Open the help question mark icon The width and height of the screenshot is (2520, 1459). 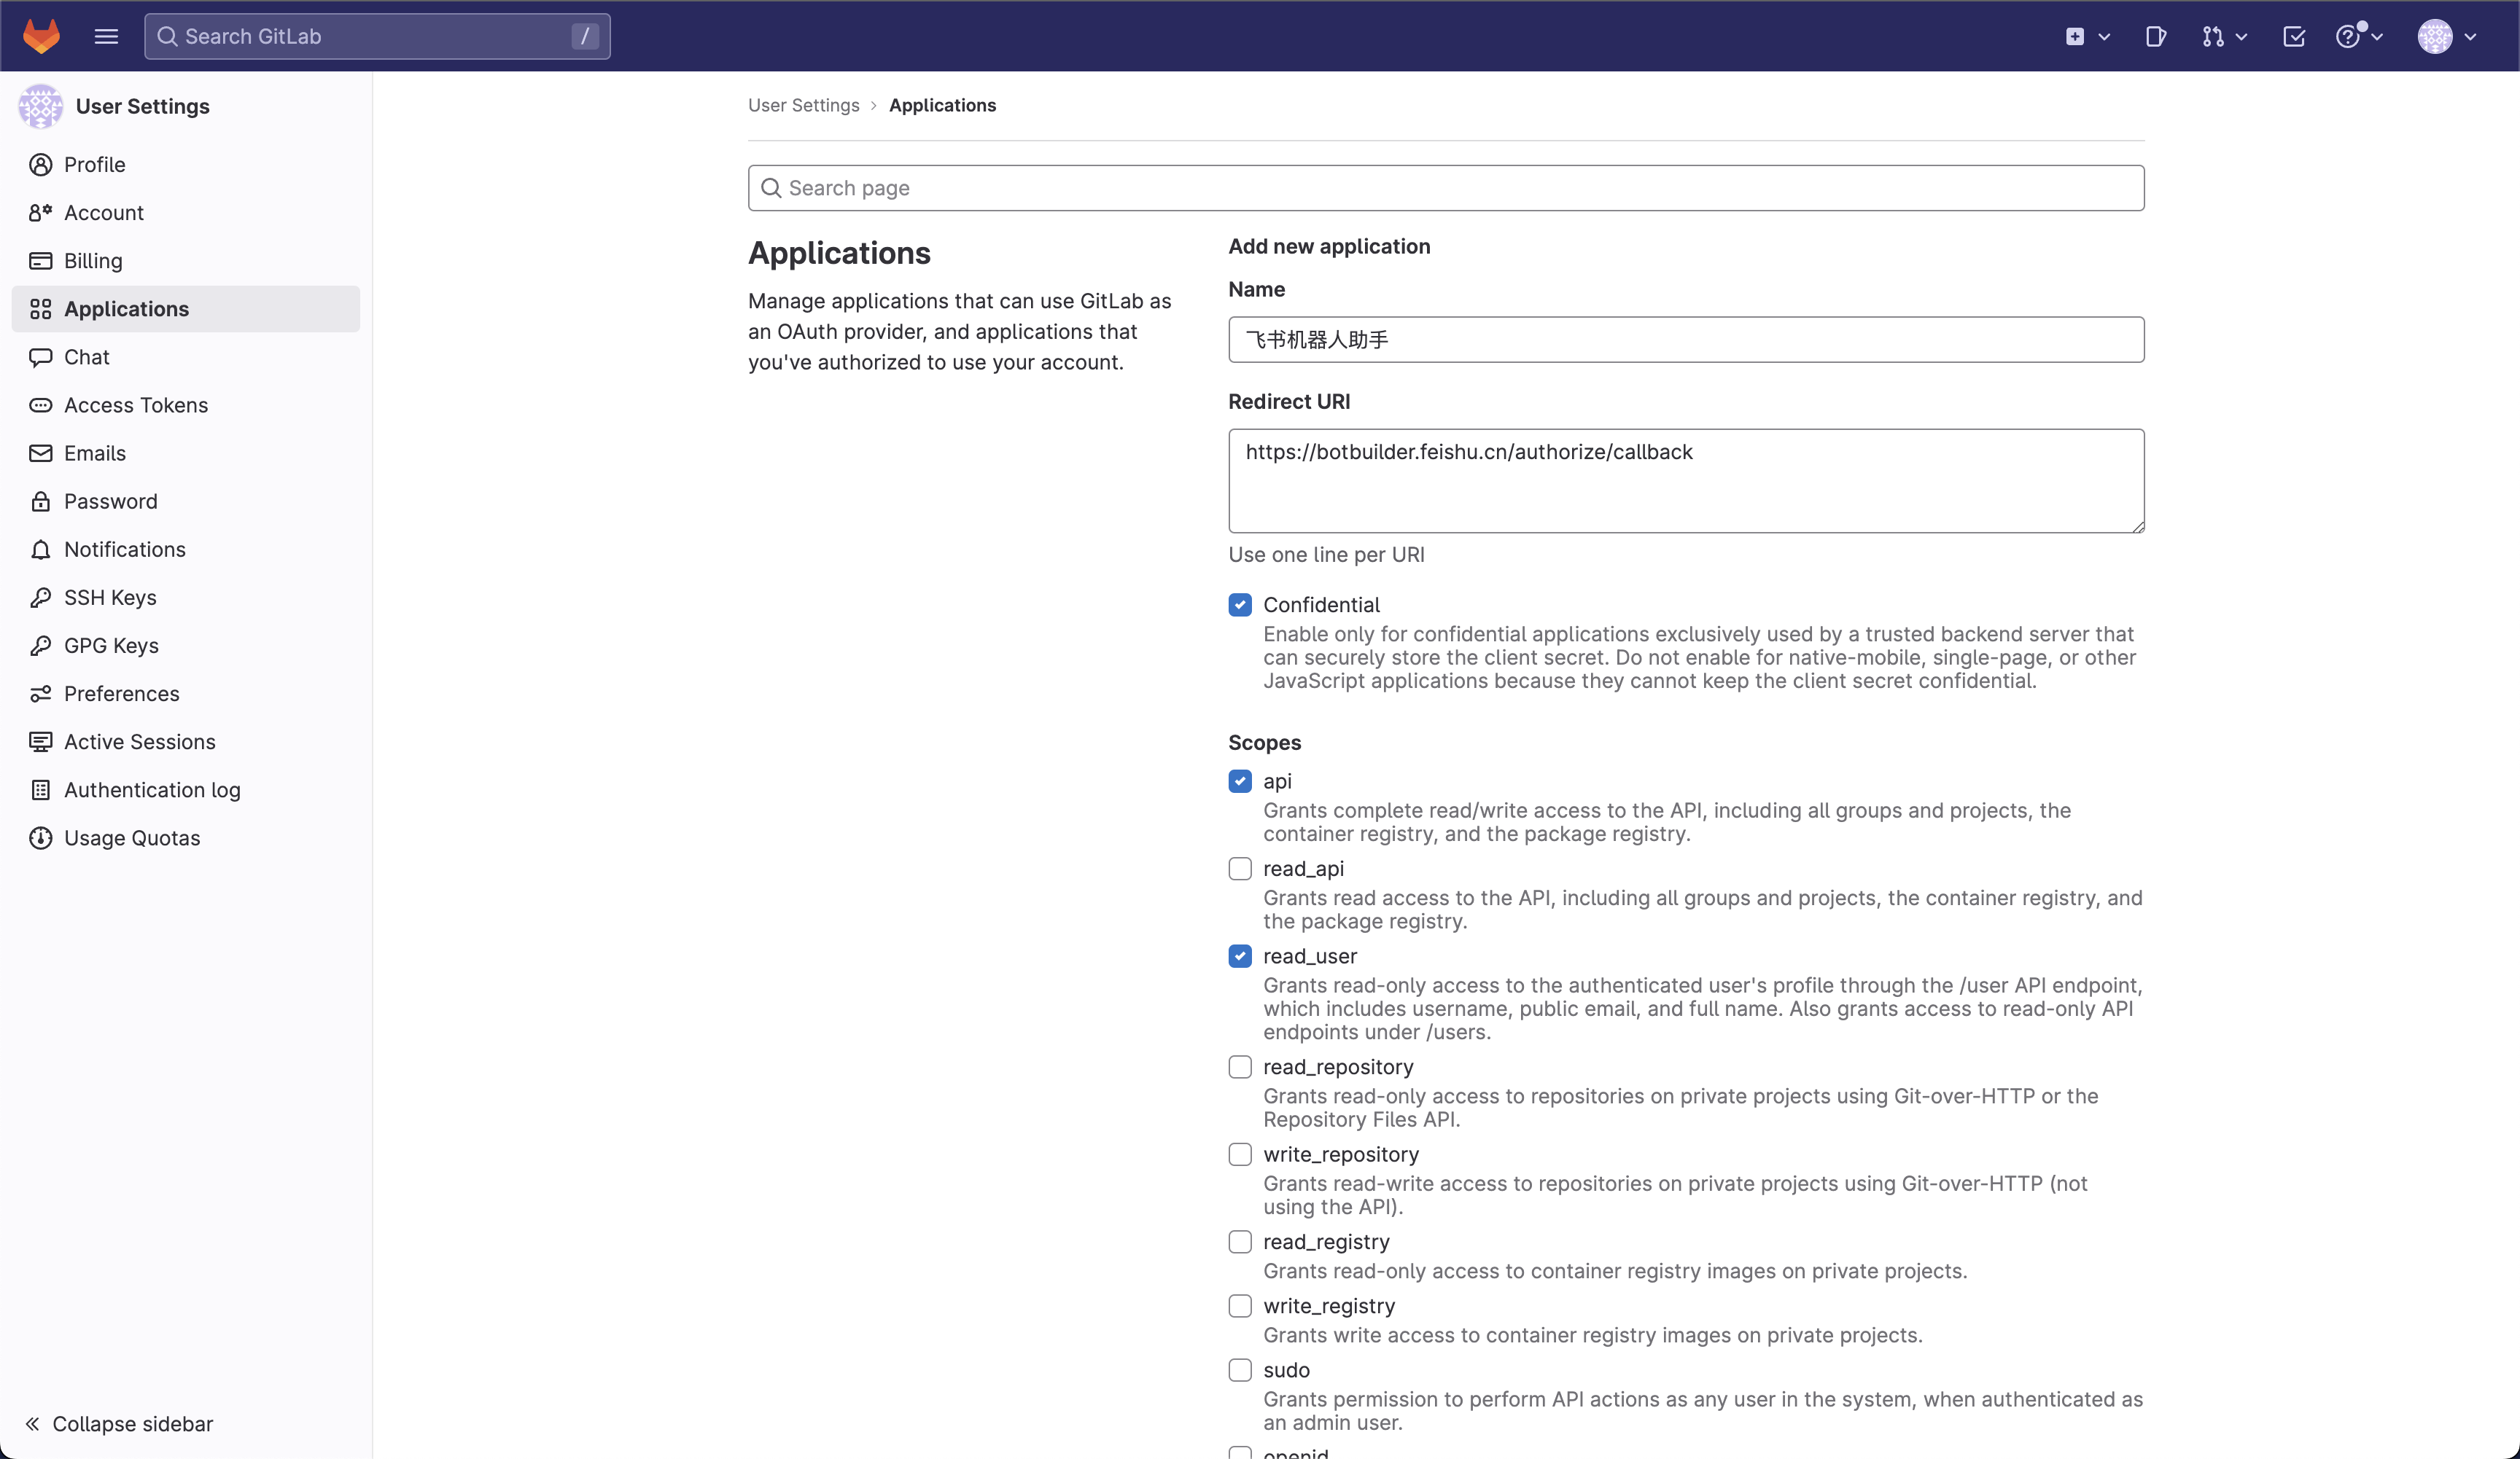coord(2347,36)
